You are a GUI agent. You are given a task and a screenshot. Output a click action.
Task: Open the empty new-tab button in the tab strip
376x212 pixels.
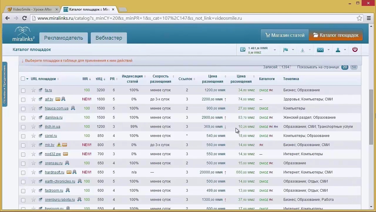point(122,9)
